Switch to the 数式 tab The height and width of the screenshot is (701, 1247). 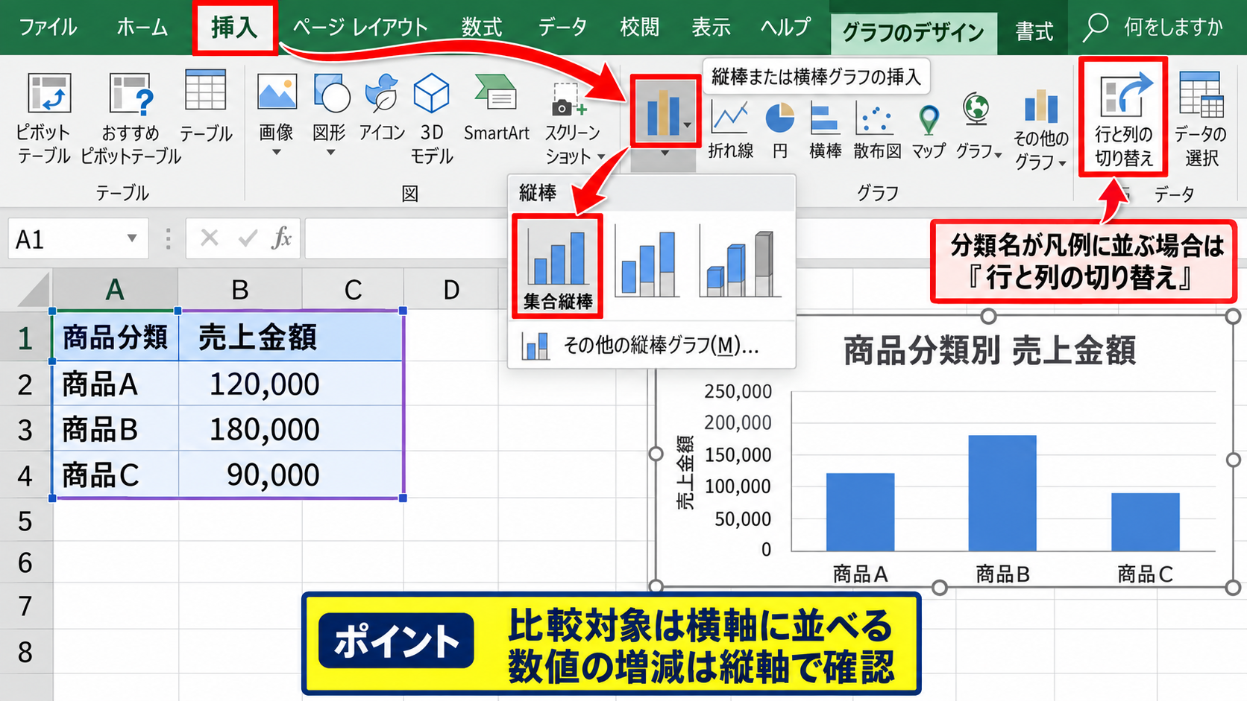click(x=482, y=28)
